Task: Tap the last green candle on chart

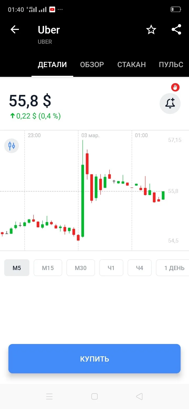Action: click(x=163, y=195)
